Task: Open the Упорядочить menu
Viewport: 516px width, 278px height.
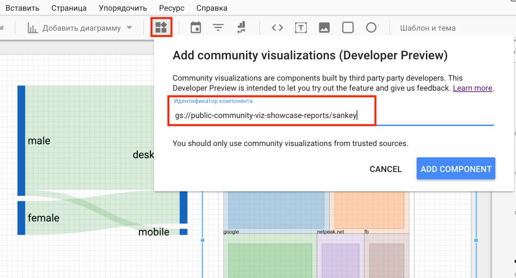Action: coord(123,8)
